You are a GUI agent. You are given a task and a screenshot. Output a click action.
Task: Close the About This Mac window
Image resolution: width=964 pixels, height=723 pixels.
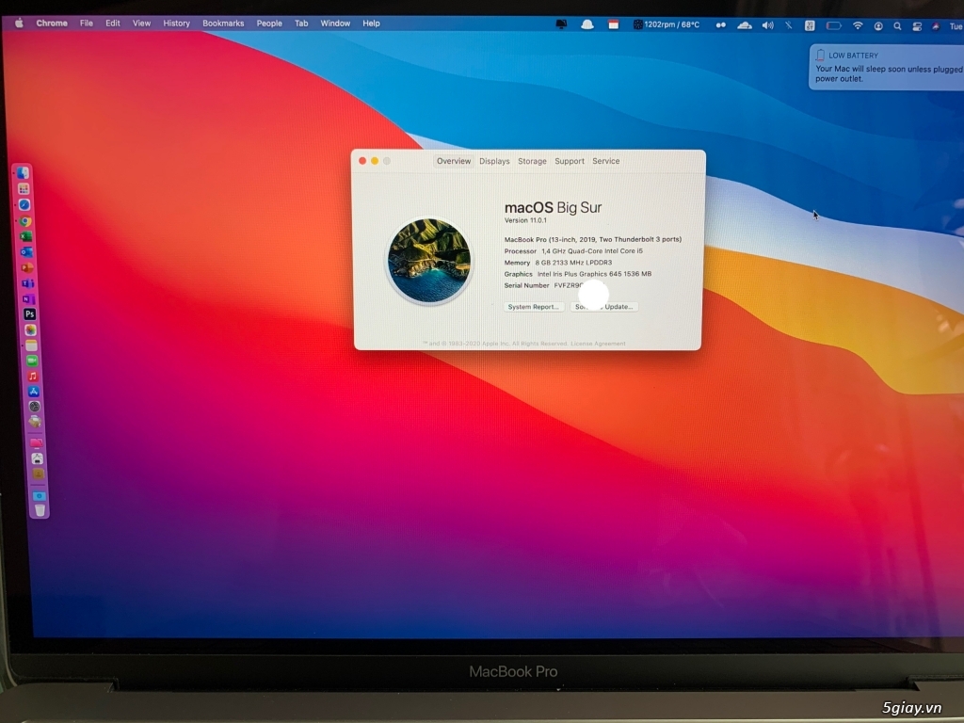coord(362,161)
